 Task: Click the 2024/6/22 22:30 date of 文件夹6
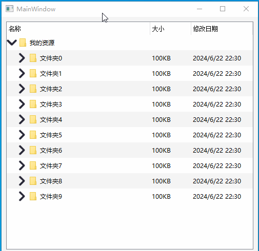click(217, 151)
